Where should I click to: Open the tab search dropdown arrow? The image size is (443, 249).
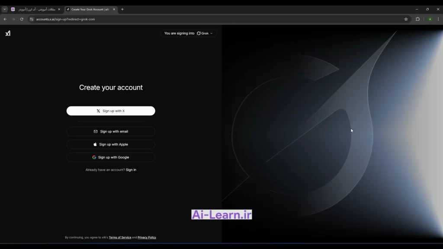click(x=4, y=10)
